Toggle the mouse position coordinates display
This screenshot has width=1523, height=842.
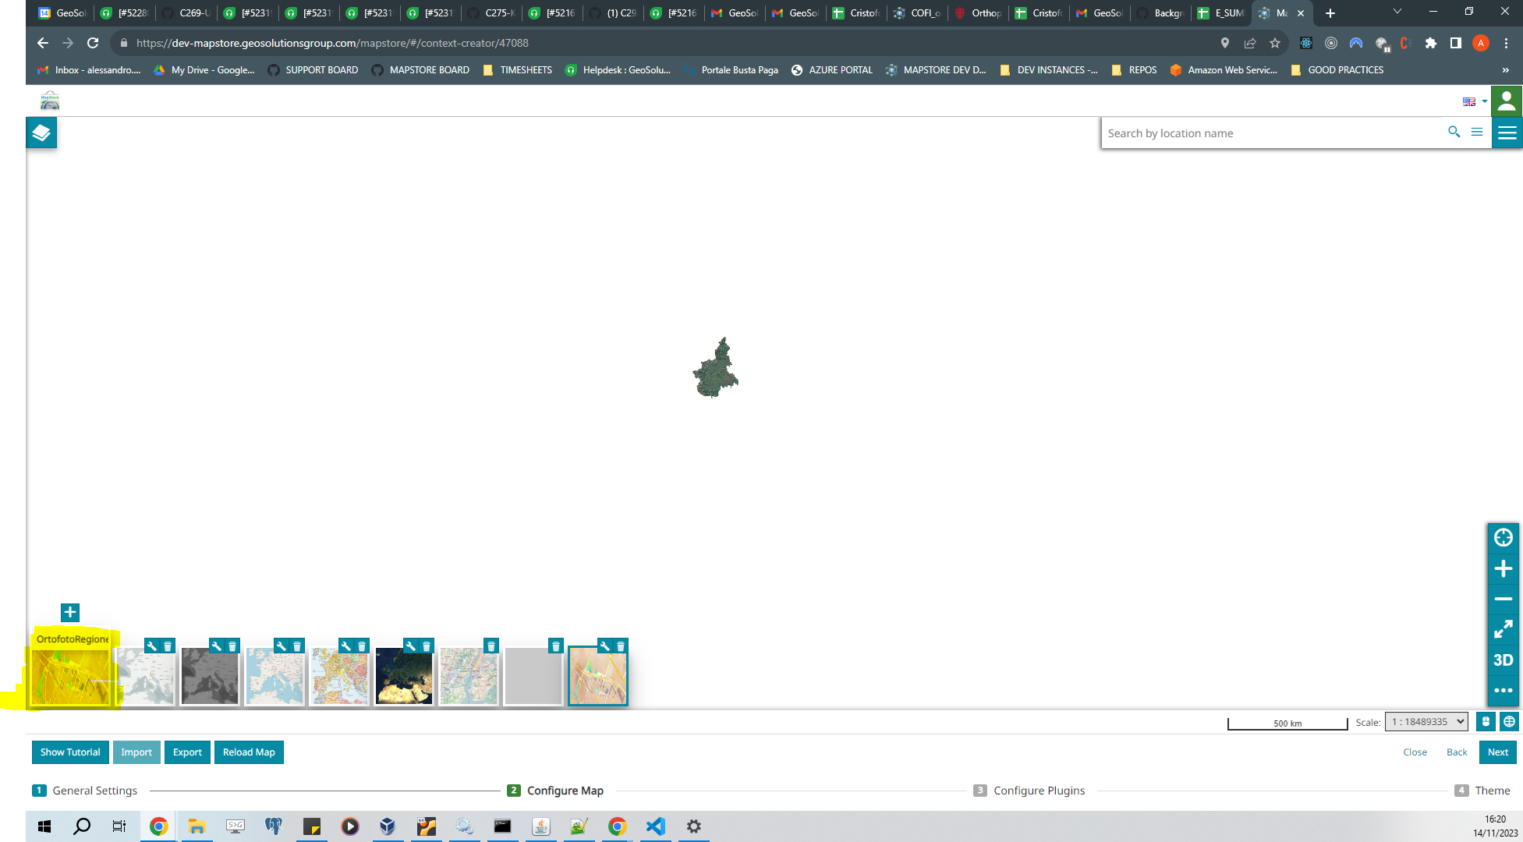[x=1486, y=721]
